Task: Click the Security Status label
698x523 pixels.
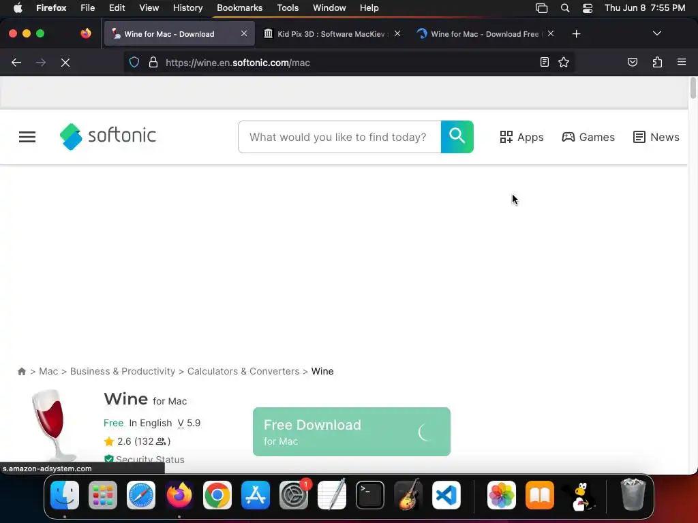Action: (x=150, y=460)
